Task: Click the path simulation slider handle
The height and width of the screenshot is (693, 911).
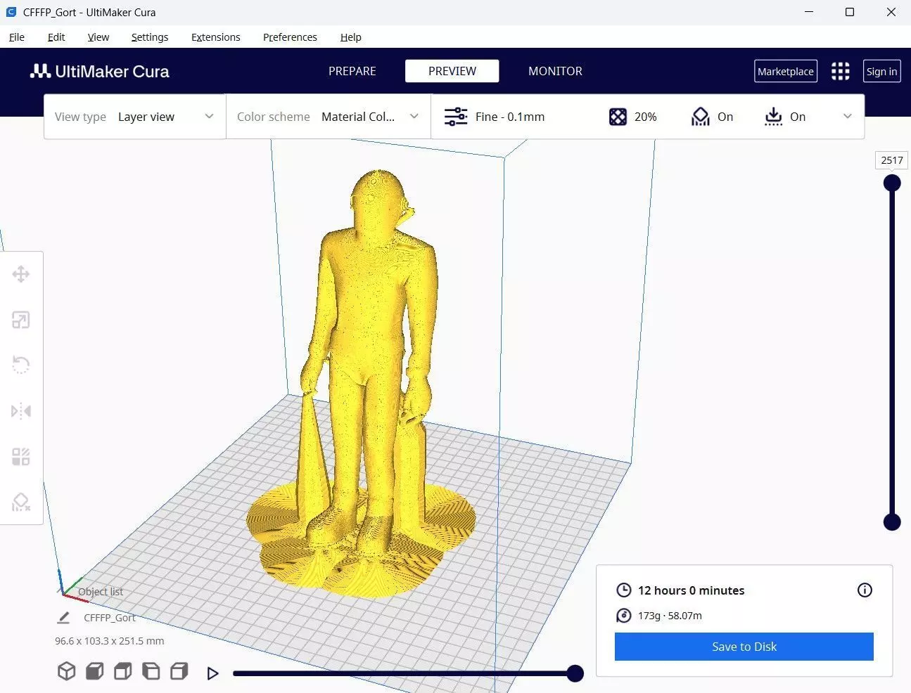Action: pyautogui.click(x=575, y=673)
